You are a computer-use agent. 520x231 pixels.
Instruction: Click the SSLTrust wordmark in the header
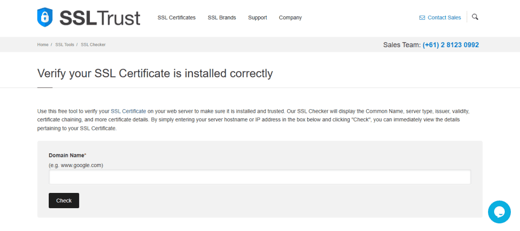[x=100, y=18]
